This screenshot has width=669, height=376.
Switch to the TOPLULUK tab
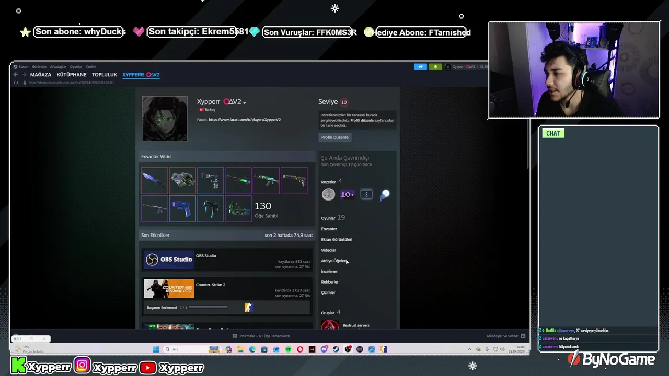105,75
